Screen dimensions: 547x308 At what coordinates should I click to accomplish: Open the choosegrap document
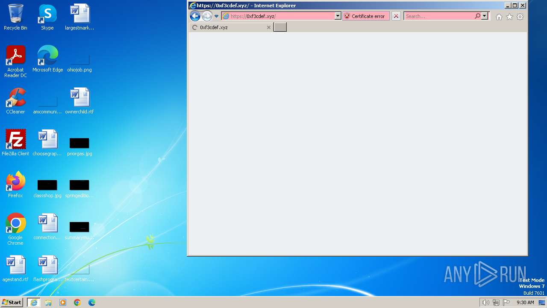(47, 143)
